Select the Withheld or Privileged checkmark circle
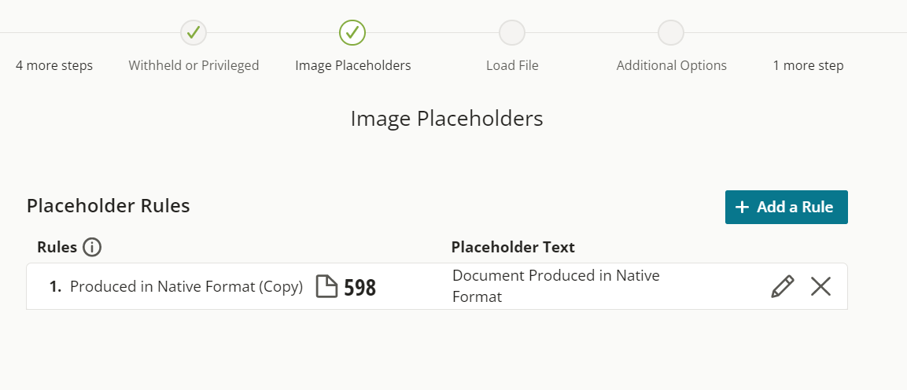Image resolution: width=907 pixels, height=390 pixels. tap(194, 32)
